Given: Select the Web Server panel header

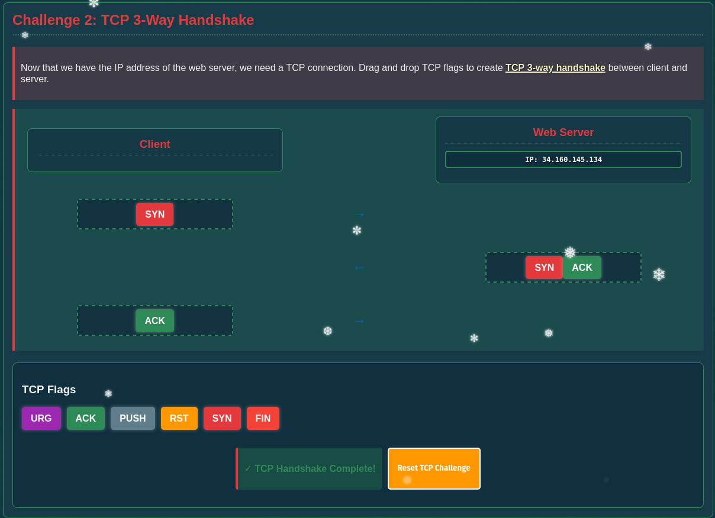Looking at the screenshot, I should pyautogui.click(x=563, y=132).
